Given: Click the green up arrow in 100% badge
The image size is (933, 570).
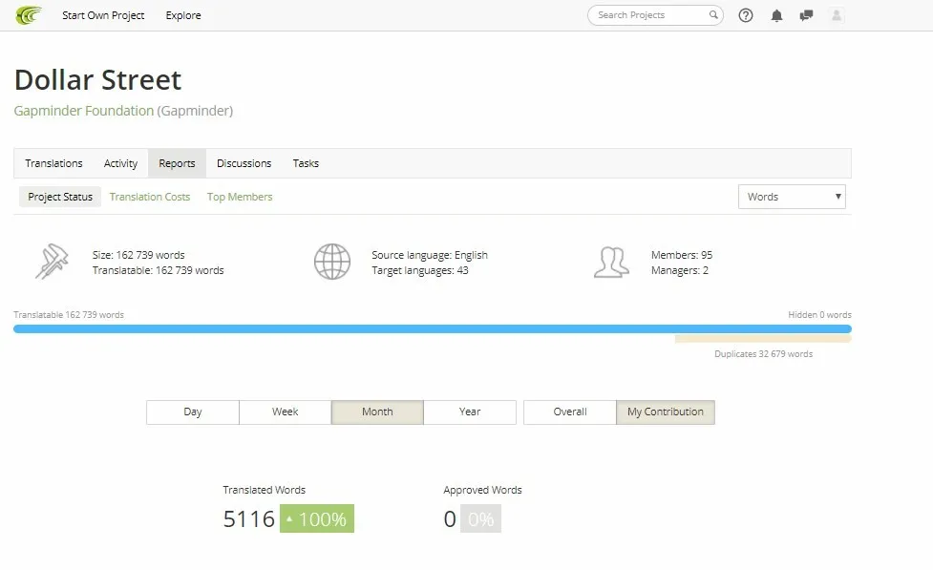Looking at the screenshot, I should (x=289, y=518).
